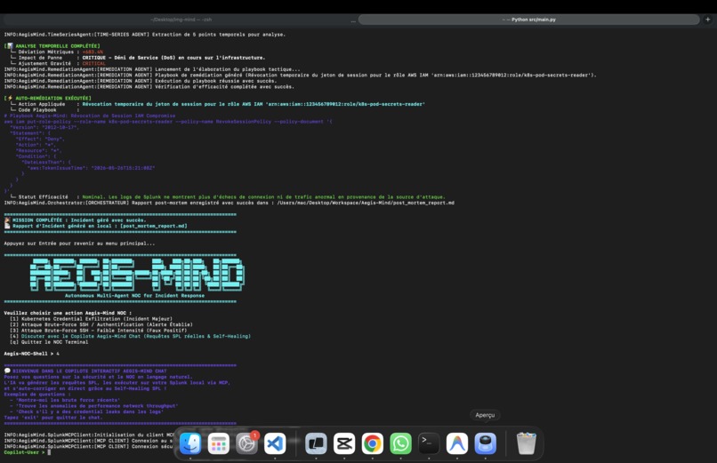Click option [3] Brute-Force SSH Faible Intensité
This screenshot has height=463, width=717.
(99, 330)
